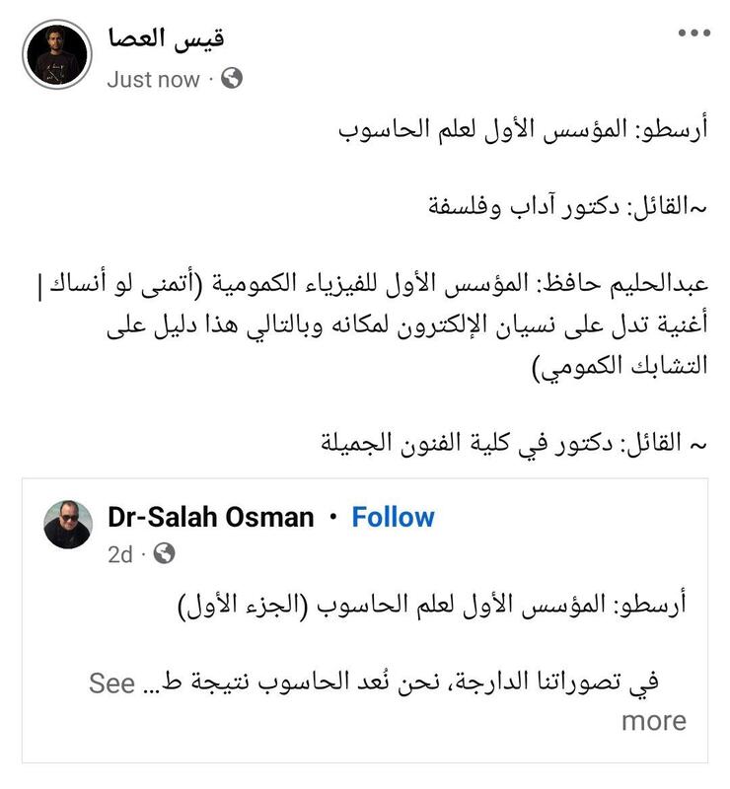This screenshot has height=789, width=730.
Task: Click the globe icon next to "2d"
Action: tap(165, 555)
